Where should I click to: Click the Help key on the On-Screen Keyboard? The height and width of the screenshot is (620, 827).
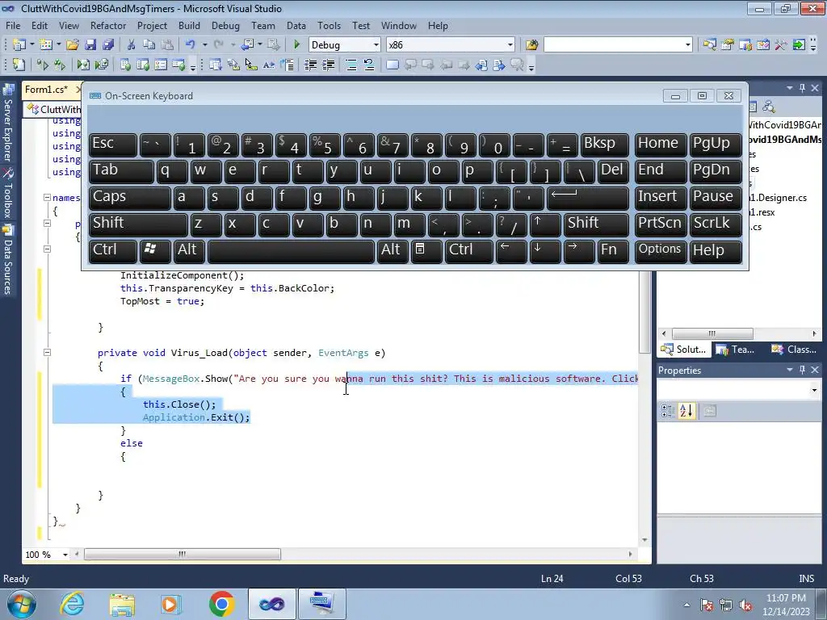[x=716, y=252]
